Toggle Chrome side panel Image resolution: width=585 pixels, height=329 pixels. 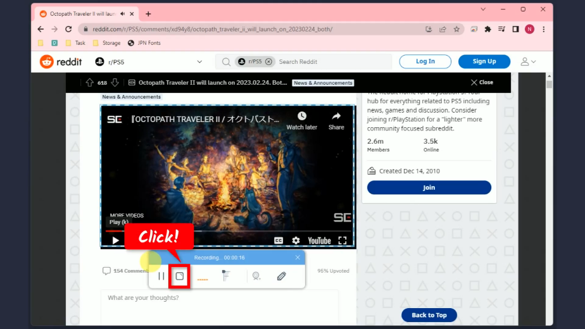[x=515, y=29]
